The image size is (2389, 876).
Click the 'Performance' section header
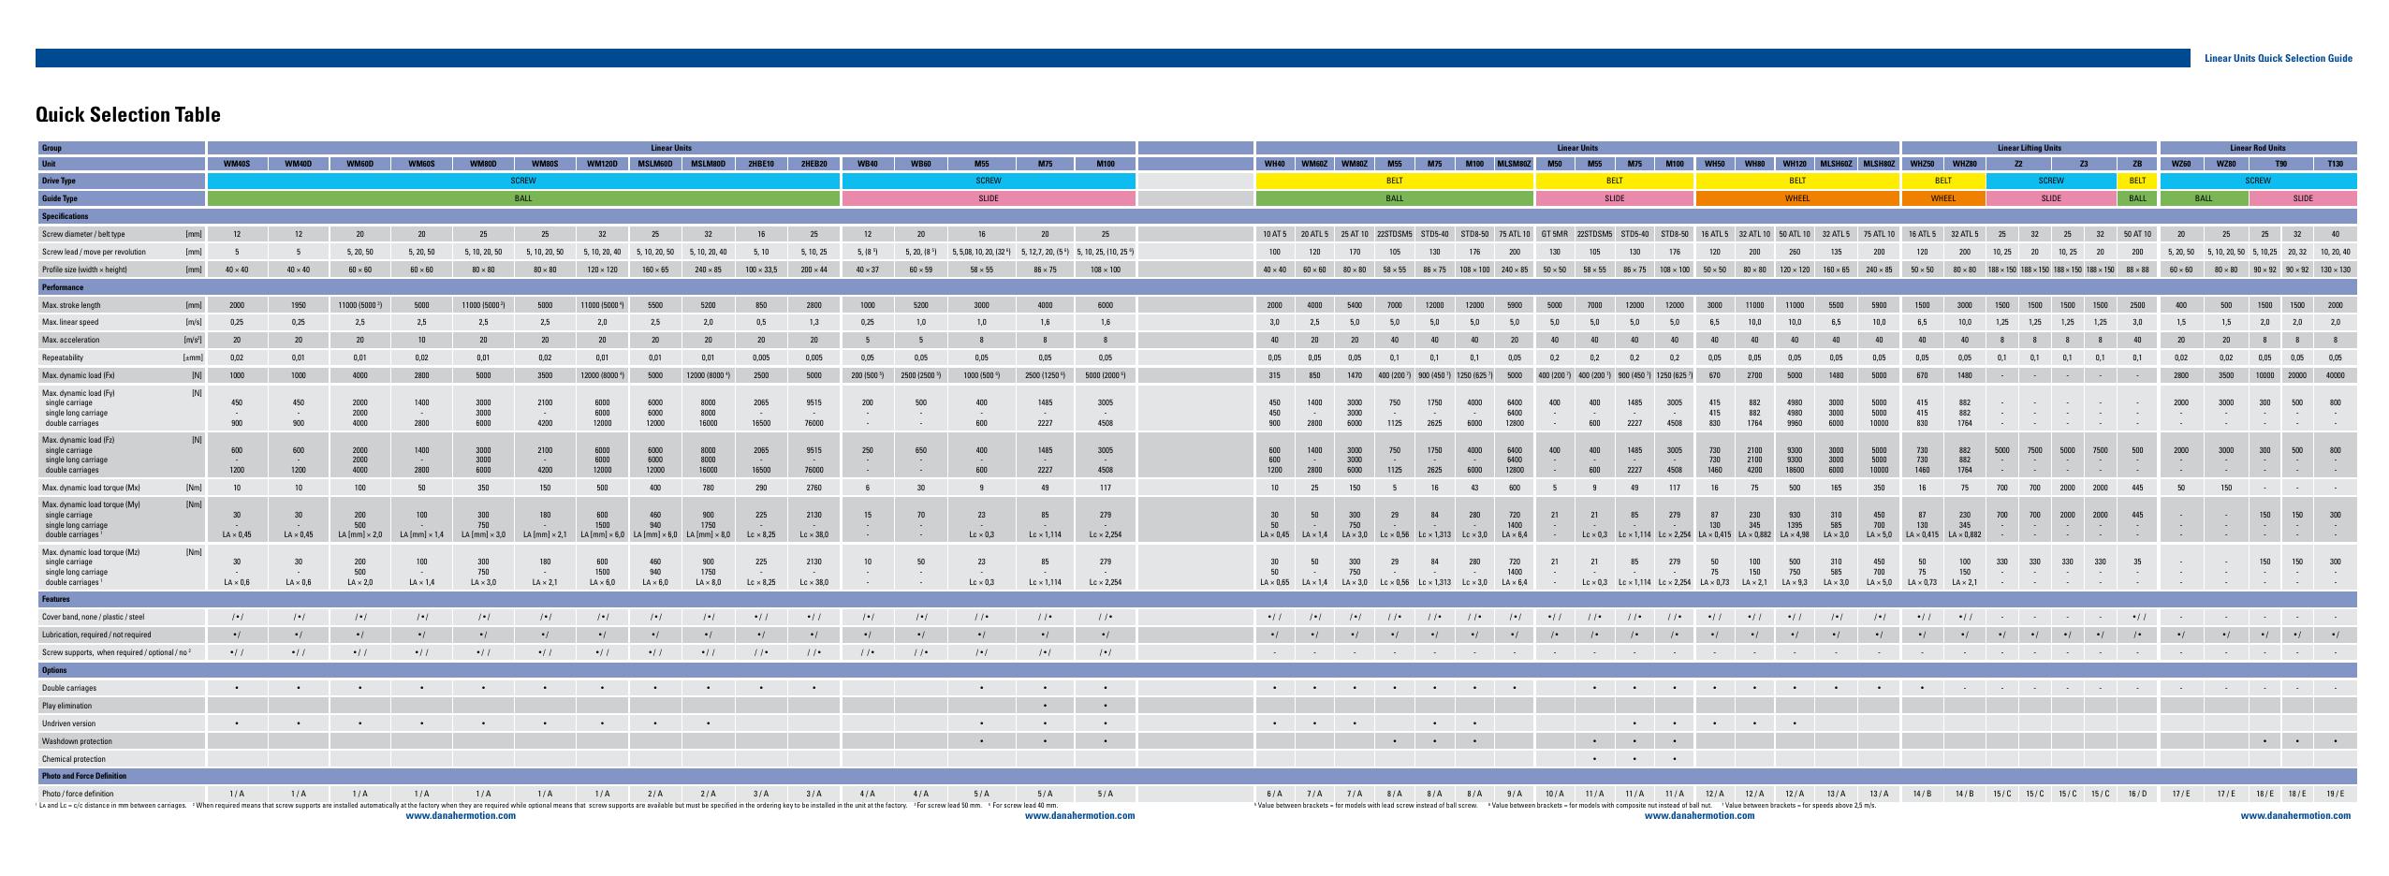[62, 287]
